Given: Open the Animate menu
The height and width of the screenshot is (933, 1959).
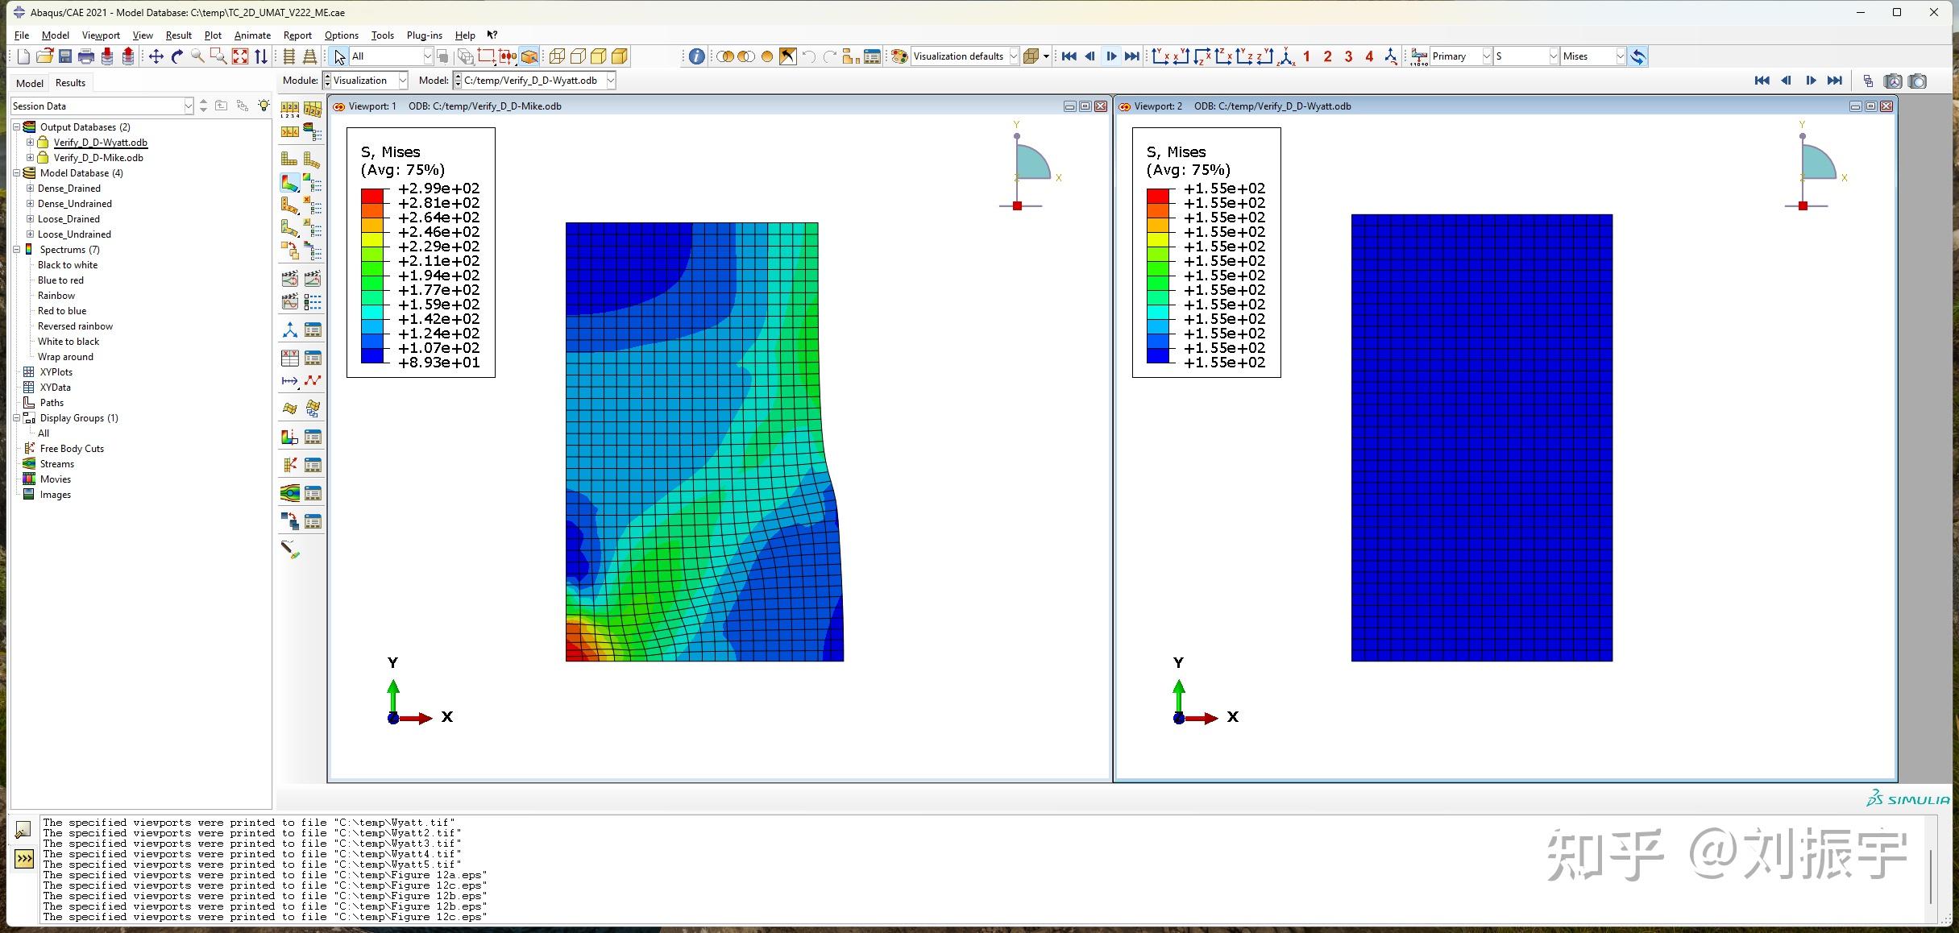Looking at the screenshot, I should [252, 35].
